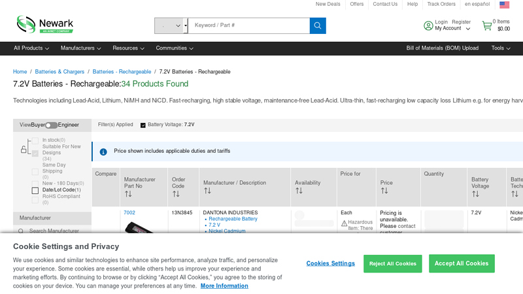This screenshot has height=294, width=523.
Task: Check the RoHS Compliant box
Action: 35,200
